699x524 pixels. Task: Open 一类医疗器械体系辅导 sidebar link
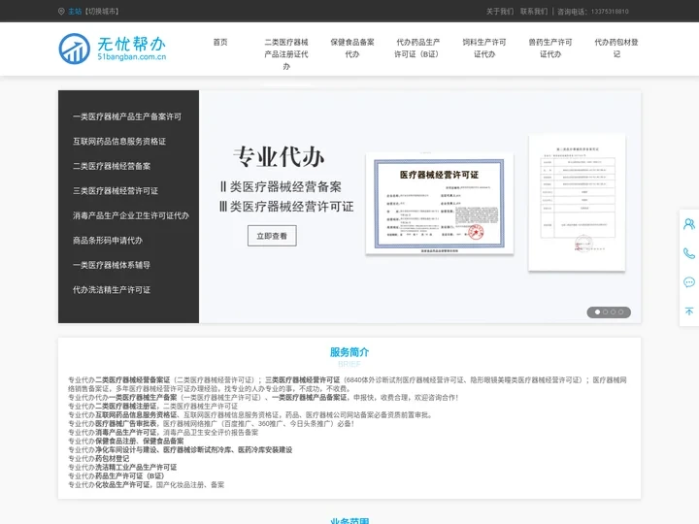point(112,265)
